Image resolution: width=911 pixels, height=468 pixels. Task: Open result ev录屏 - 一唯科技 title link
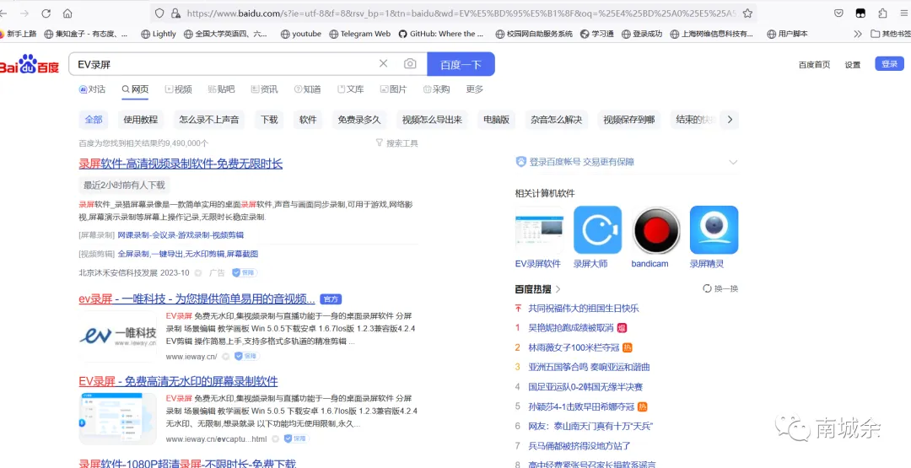[x=197, y=299]
